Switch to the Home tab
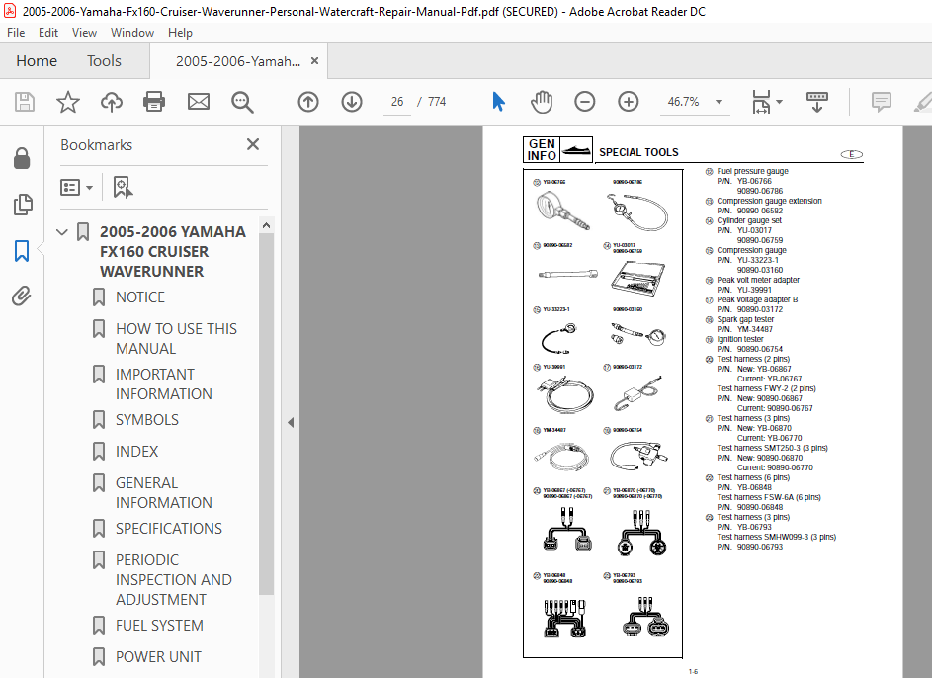The image size is (932, 678). pos(37,61)
